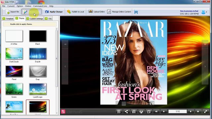Select the A-White theme thumbnail
This screenshot has width=212, height=119.
pyautogui.click(x=14, y=36)
